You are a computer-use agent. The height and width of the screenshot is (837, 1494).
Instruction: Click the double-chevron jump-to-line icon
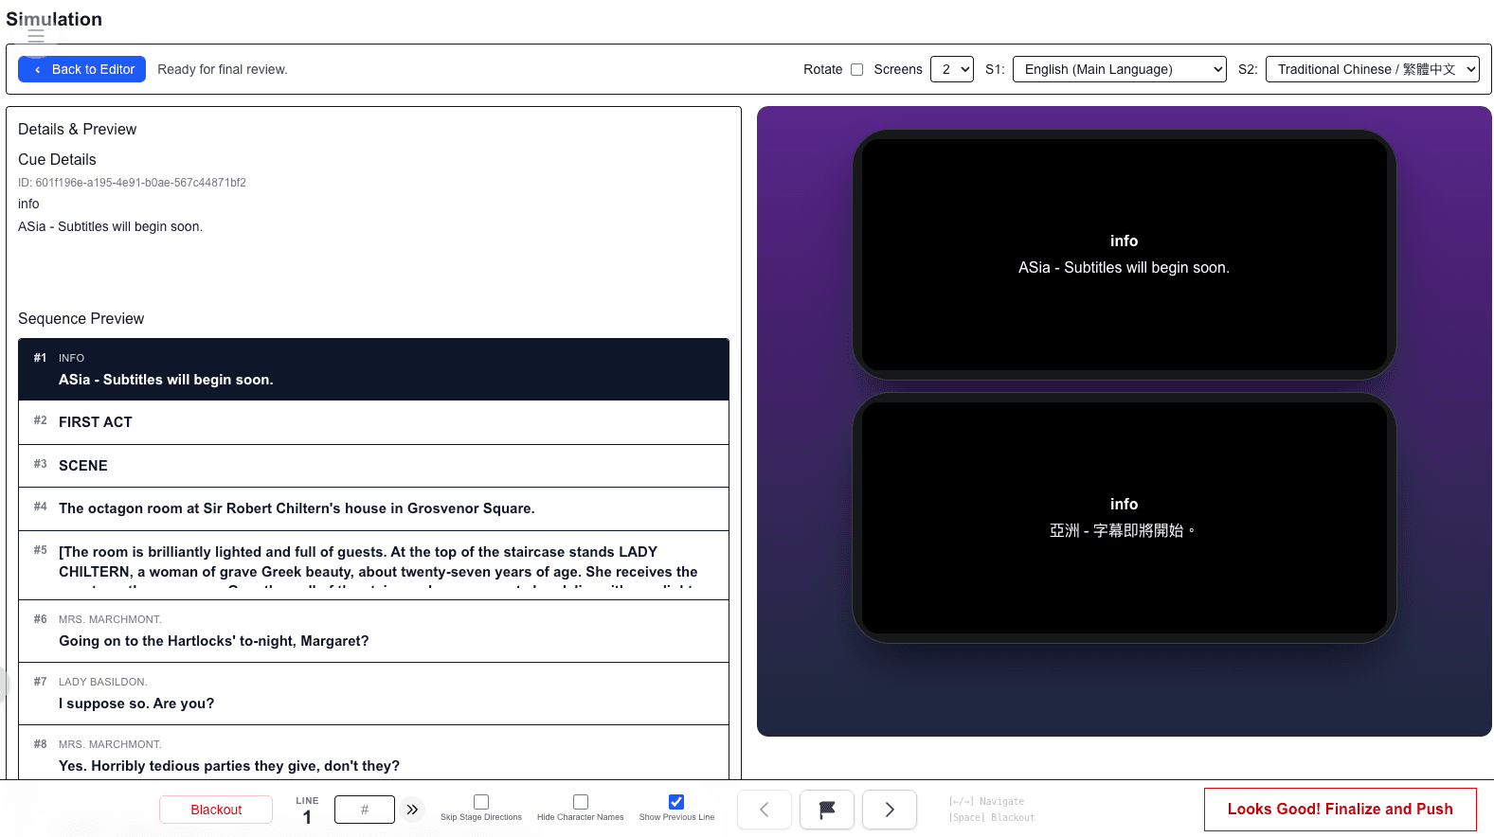pyautogui.click(x=412, y=810)
